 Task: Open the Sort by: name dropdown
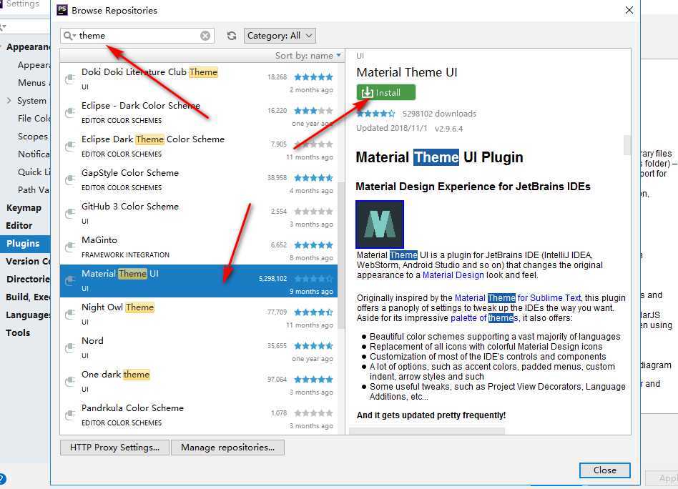click(x=308, y=56)
